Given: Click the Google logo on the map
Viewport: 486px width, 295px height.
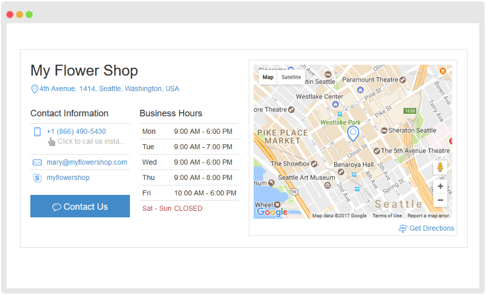Looking at the screenshot, I should click(x=272, y=212).
